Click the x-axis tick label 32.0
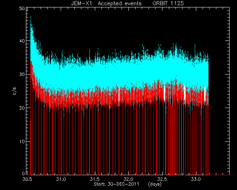This screenshot has width=237, height=190. click(128, 179)
